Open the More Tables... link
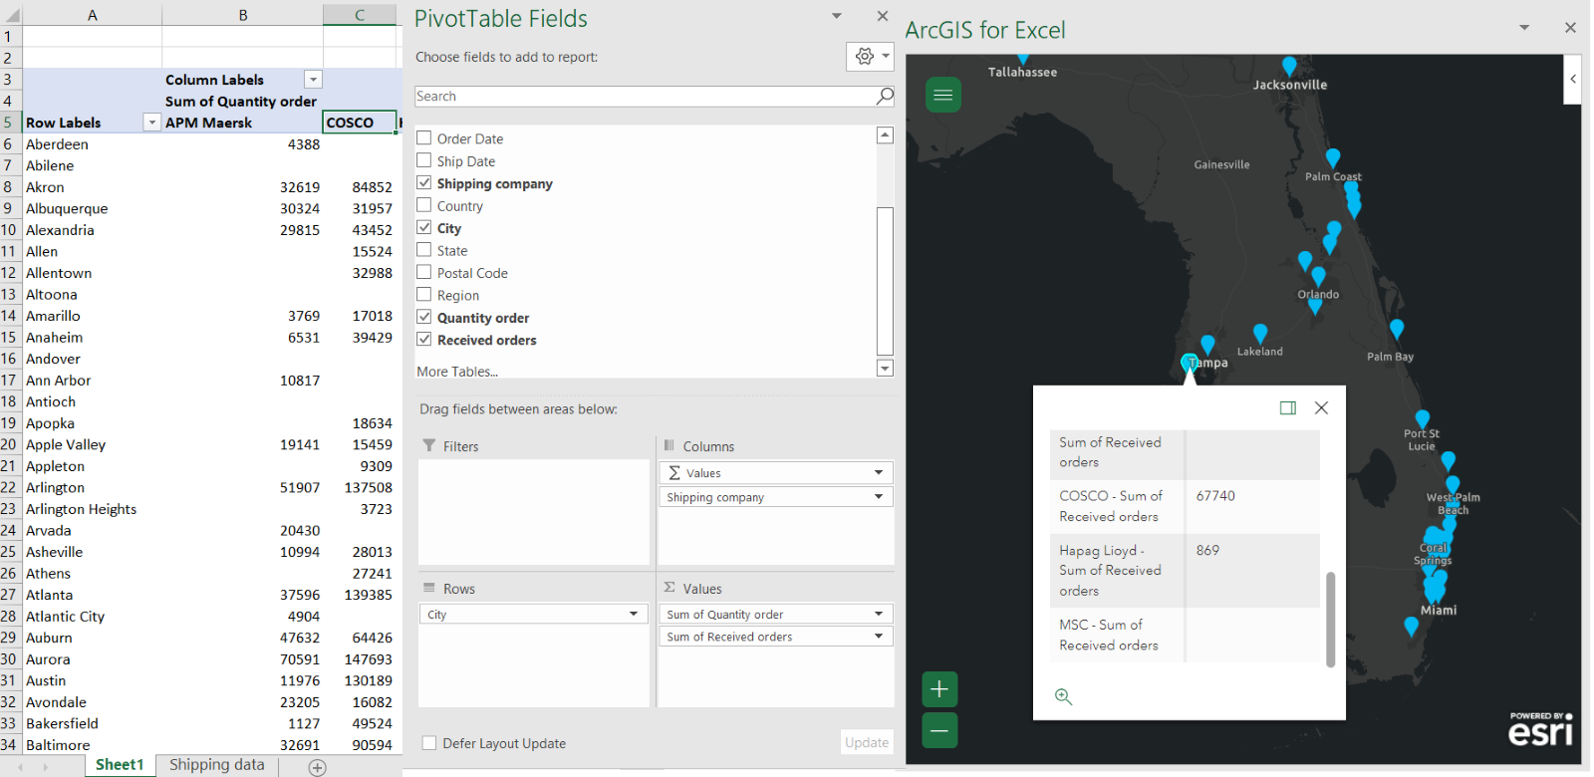Screen dimensions: 1594x777 coord(457,372)
